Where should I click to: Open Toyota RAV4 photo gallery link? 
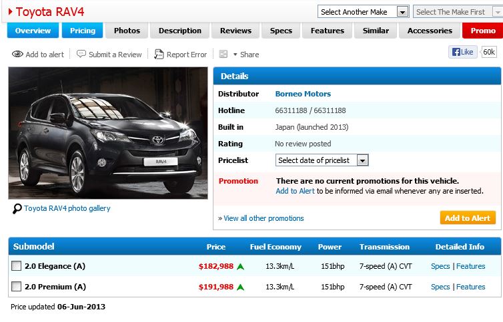pos(67,208)
